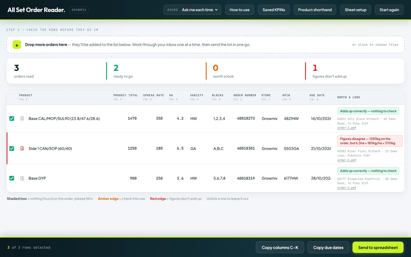This screenshot has width=411, height=257.
Task: Open the Round "Ask me each time" dropdown
Action: (192, 10)
